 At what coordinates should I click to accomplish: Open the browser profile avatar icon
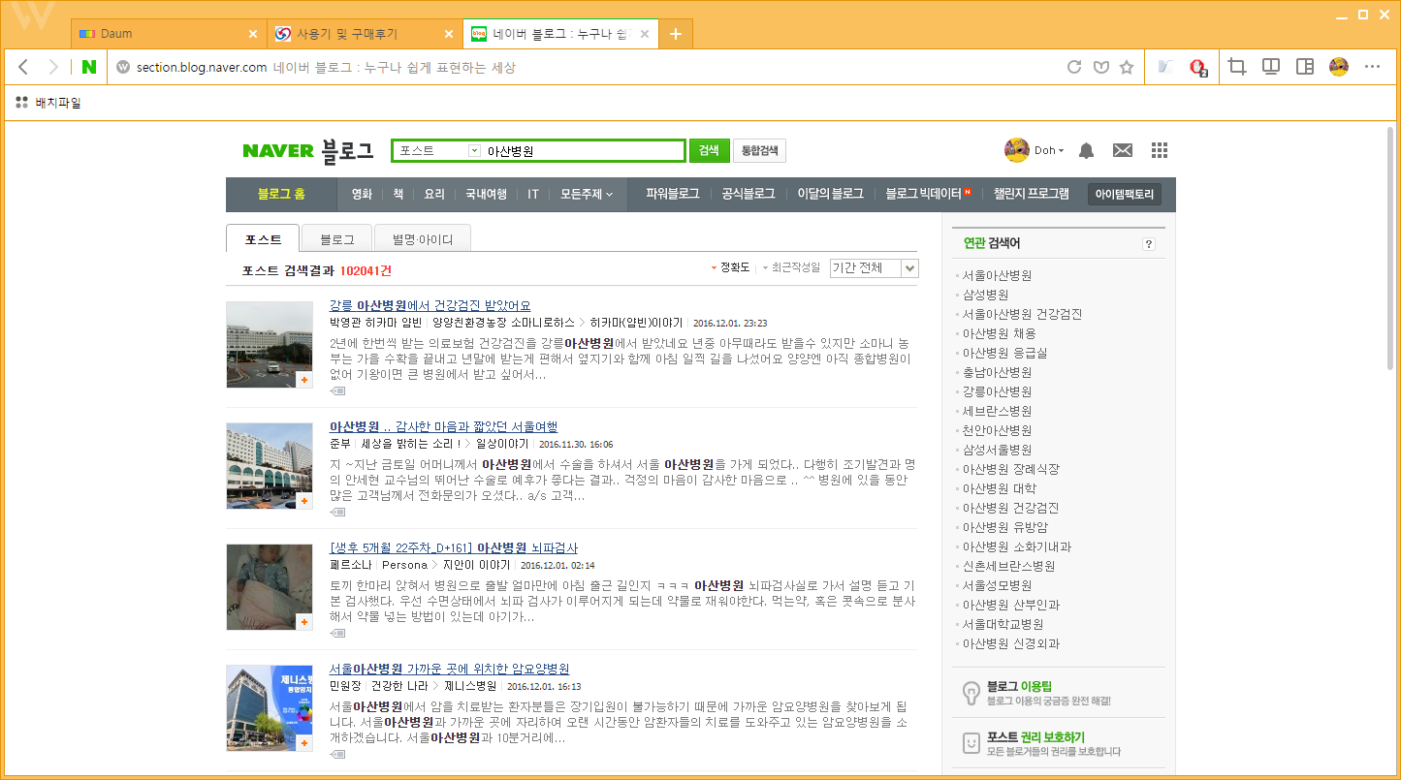point(1338,67)
